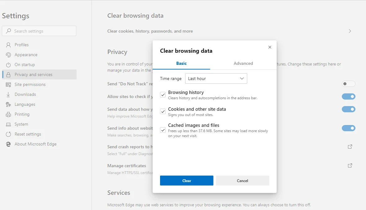Click the Printing printer icon
Image resolution: width=366 pixels, height=210 pixels.
pos(8,114)
